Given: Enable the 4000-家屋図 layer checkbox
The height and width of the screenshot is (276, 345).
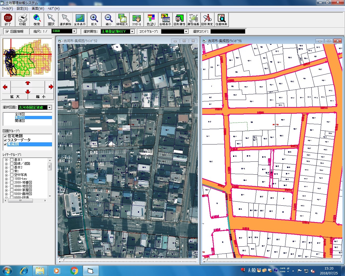Looking at the screenshot, I should click(12, 190).
